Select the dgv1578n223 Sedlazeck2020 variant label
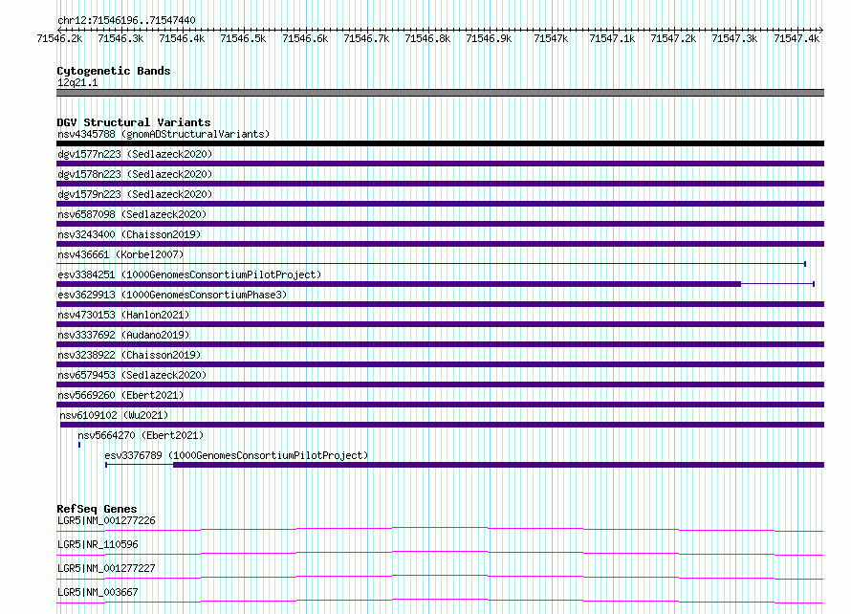 [x=135, y=174]
